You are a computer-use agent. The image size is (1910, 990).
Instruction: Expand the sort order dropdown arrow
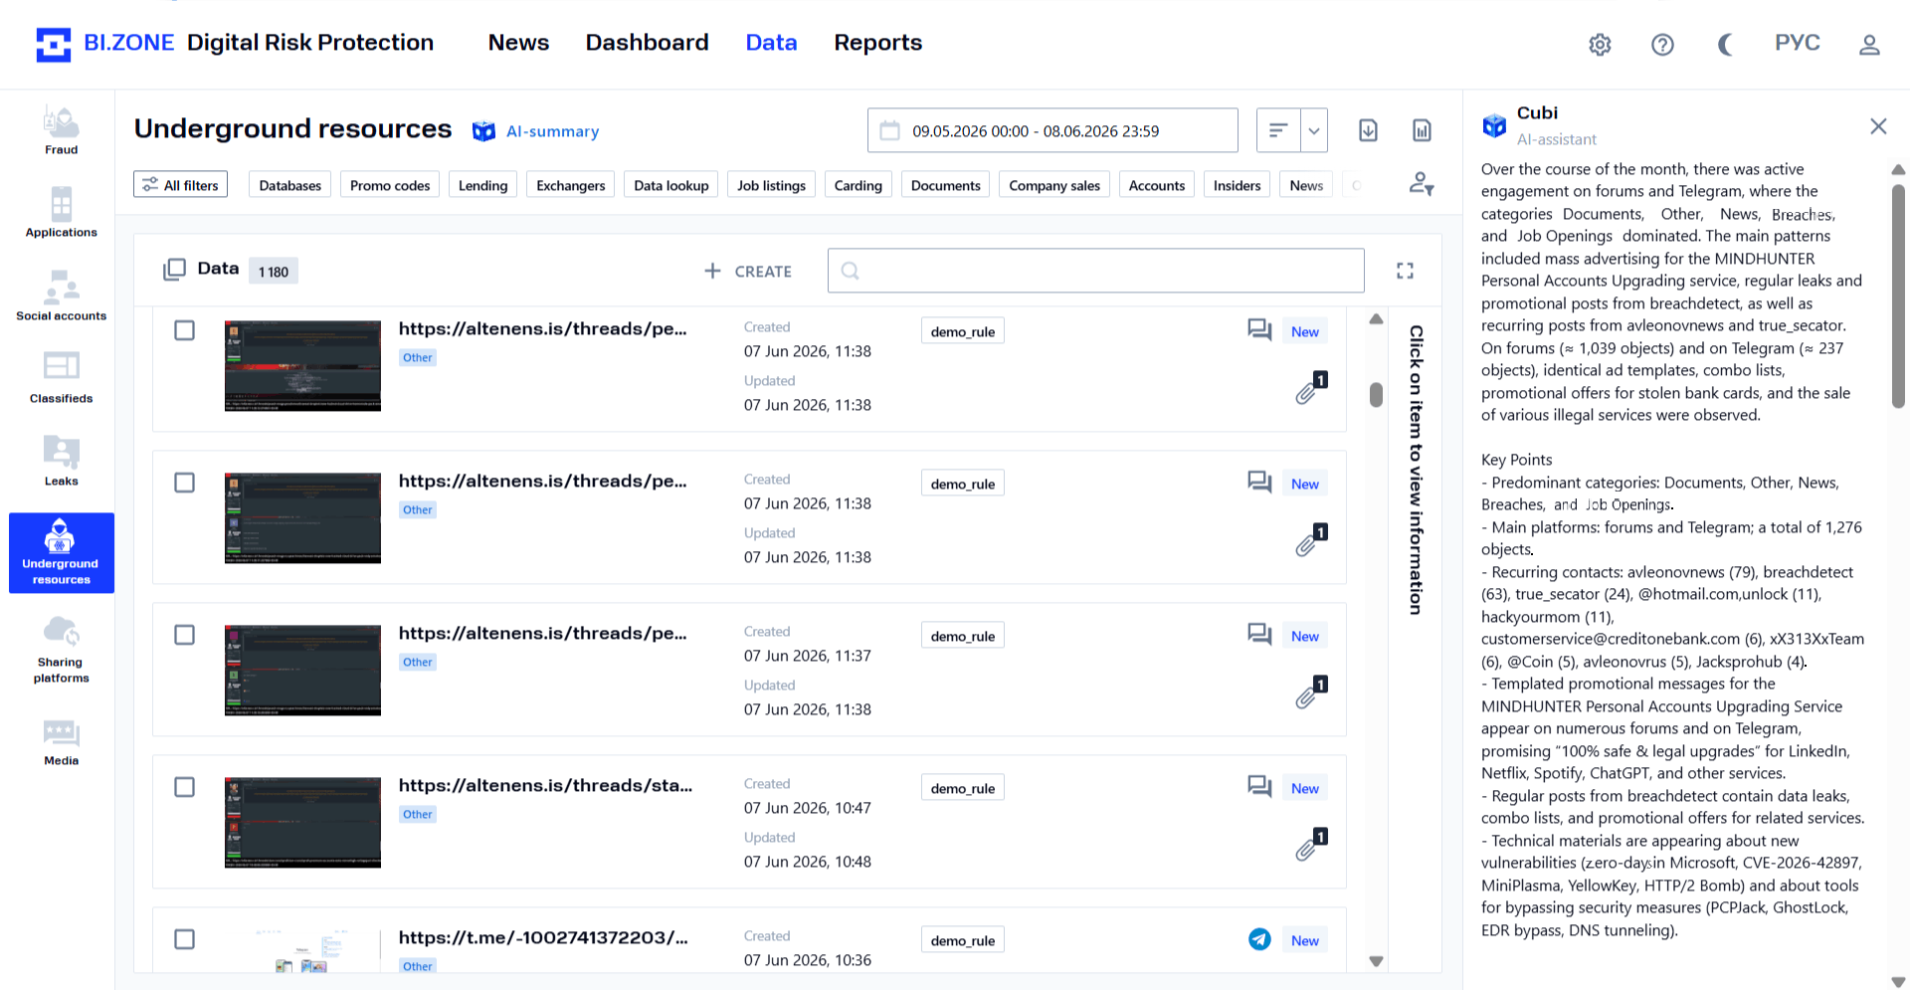point(1314,130)
